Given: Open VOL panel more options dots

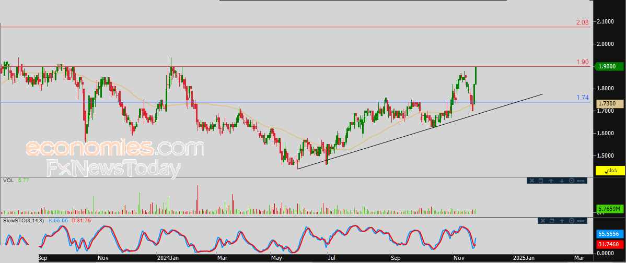Looking at the screenshot, I should [x=581, y=181].
